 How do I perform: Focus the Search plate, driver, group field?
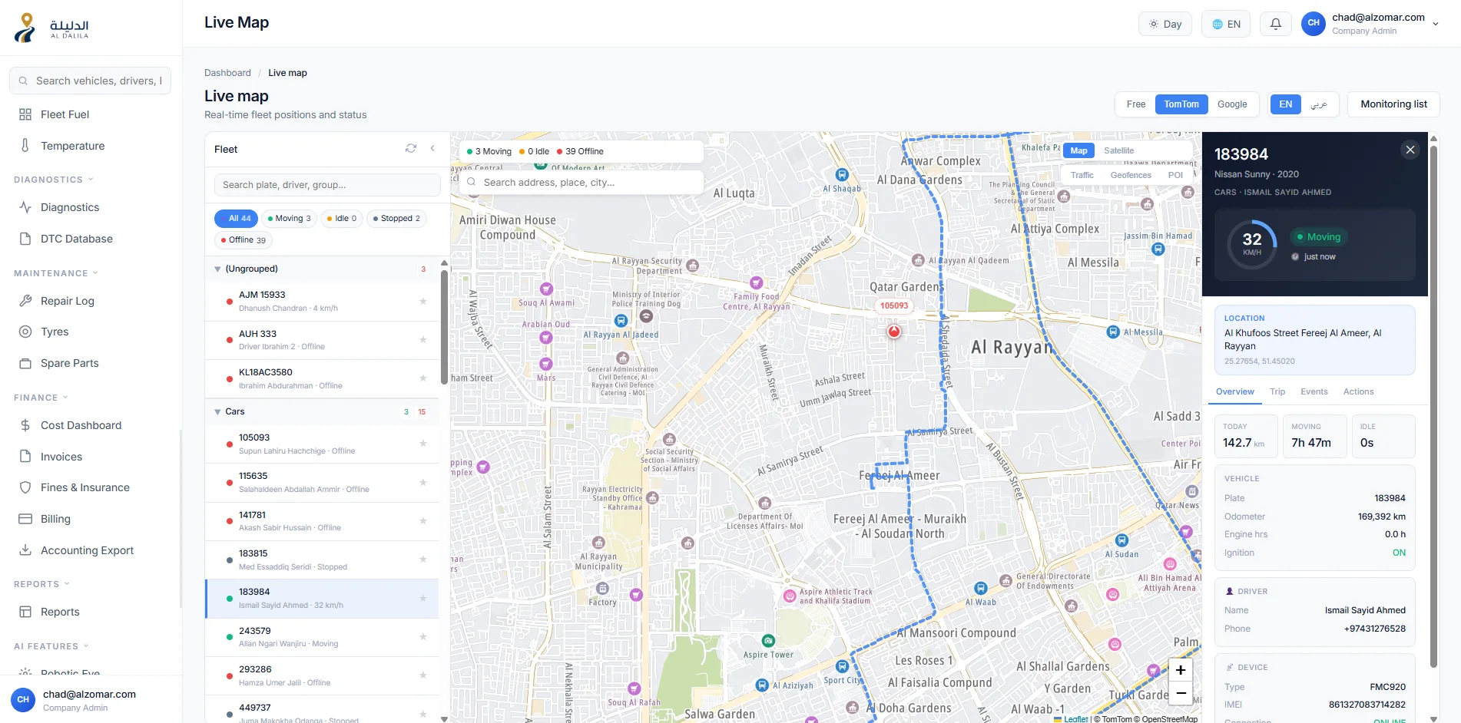(x=327, y=185)
